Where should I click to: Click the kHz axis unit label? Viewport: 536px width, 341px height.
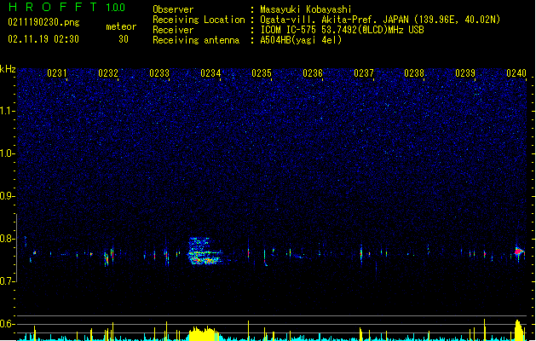(8, 69)
